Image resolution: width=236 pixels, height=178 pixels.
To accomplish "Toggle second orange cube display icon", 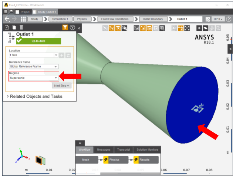I will [x=149, y=28].
